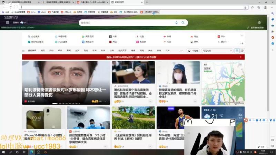This screenshot has width=276, height=155.
Task: Open the 可见内容 dropdown
Action: pyautogui.click(x=217, y=51)
